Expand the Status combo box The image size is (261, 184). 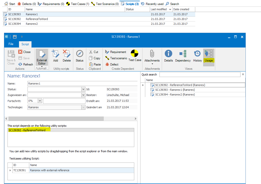pyautogui.click(x=83, y=89)
